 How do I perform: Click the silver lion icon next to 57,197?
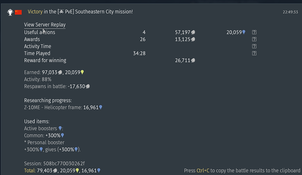193,32
